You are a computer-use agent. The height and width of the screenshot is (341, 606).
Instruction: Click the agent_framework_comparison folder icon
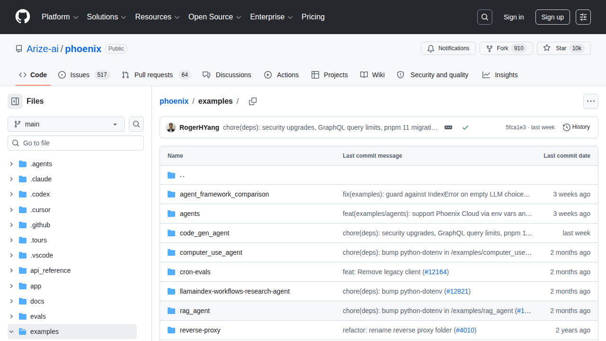pos(171,194)
